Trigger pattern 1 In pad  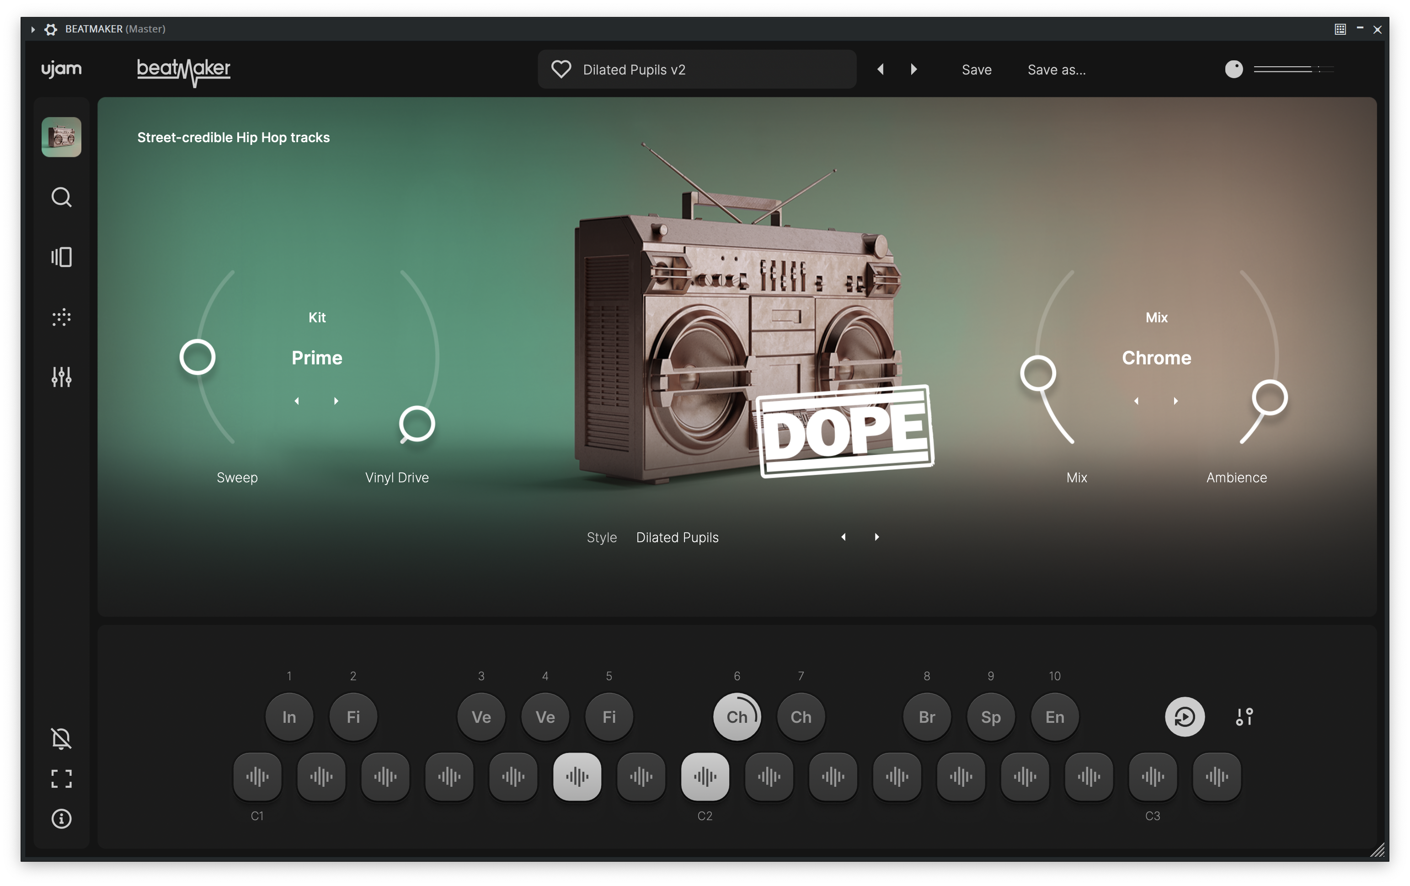pos(289,717)
